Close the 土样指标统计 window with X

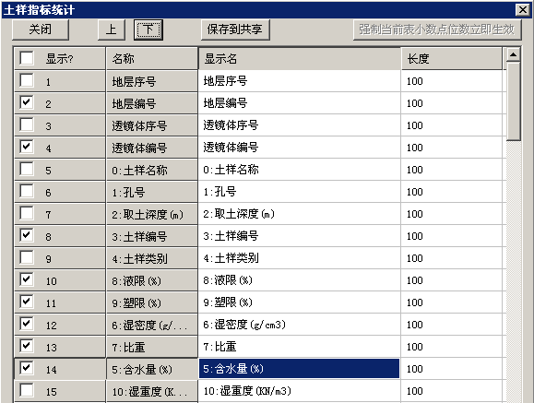tap(522, 10)
